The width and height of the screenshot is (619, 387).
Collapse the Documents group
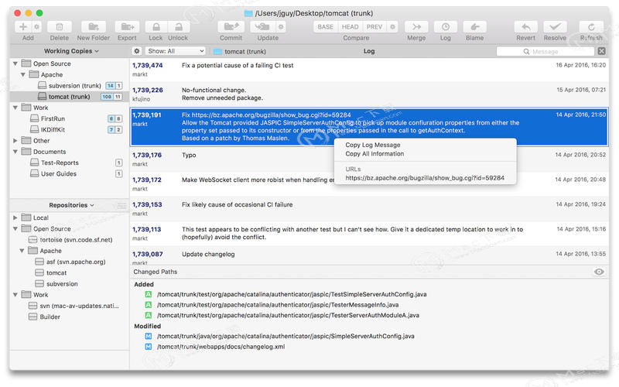pos(15,152)
